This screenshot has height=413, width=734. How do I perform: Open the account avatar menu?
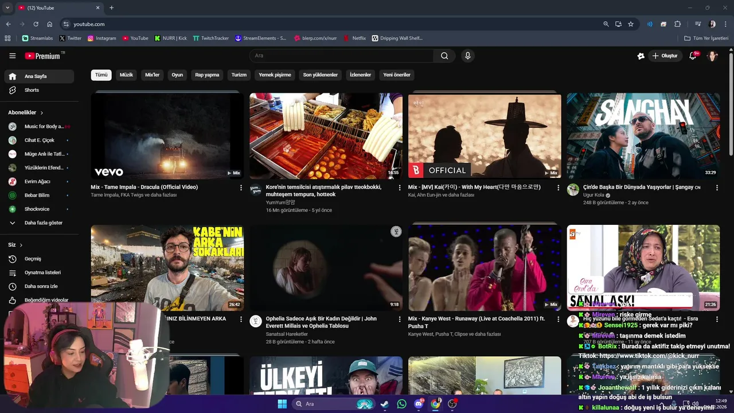pos(712,56)
